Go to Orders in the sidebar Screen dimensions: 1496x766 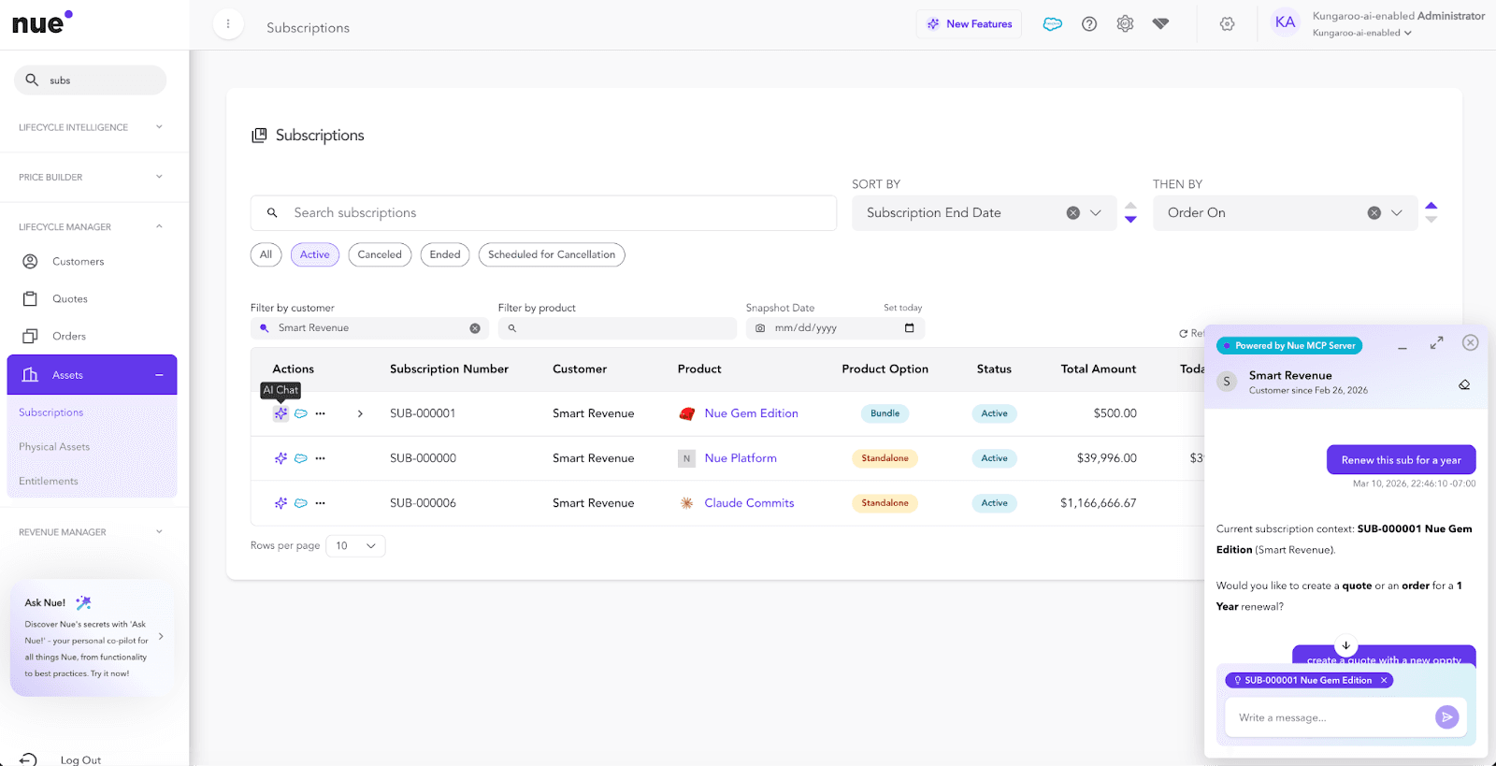pyautogui.click(x=69, y=337)
